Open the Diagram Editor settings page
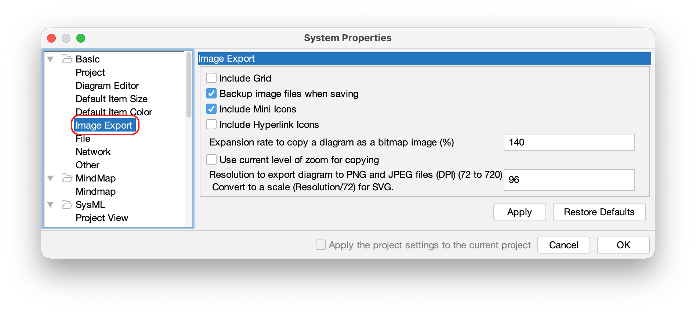 [107, 85]
